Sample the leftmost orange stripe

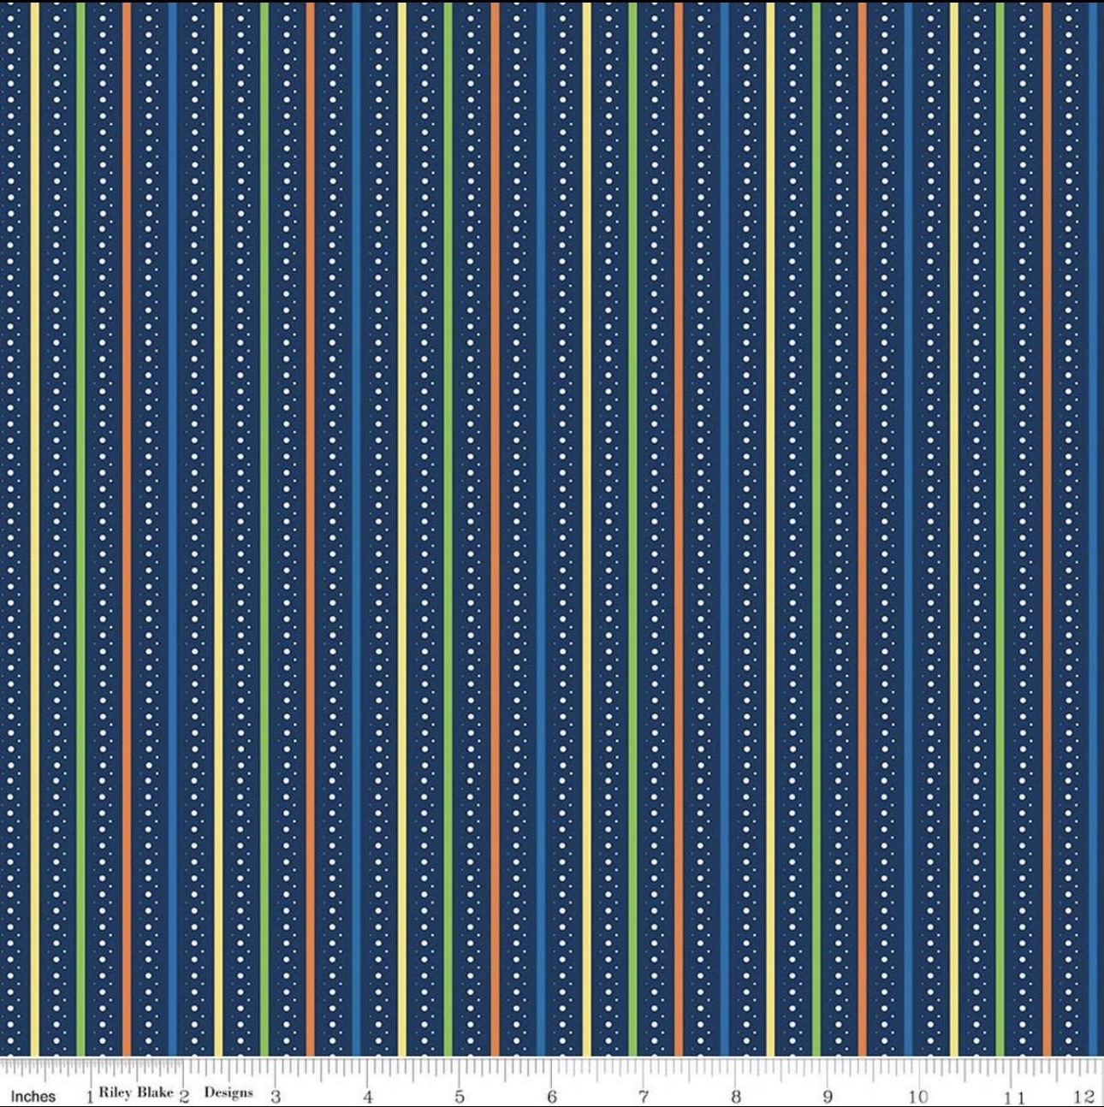127,513
